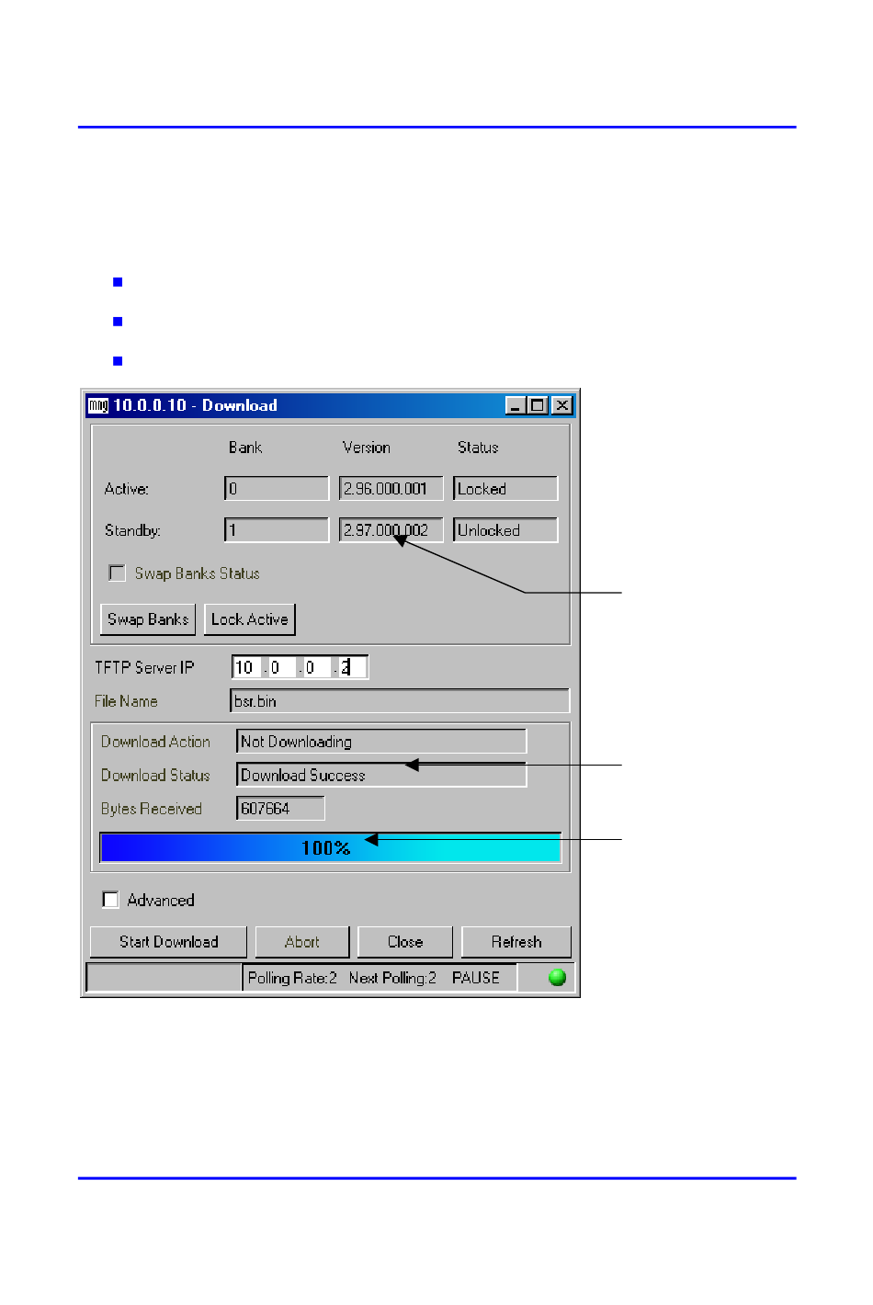
Task: Click the green status indicator light
Action: click(x=557, y=977)
